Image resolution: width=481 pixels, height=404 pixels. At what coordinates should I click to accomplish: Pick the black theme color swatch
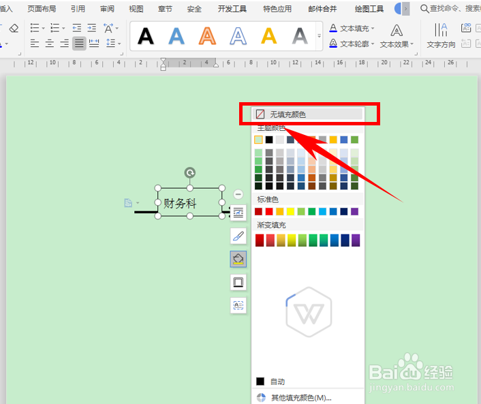[x=269, y=140]
